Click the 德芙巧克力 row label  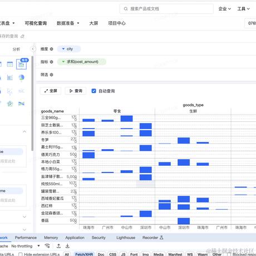pyautogui.click(x=50, y=155)
